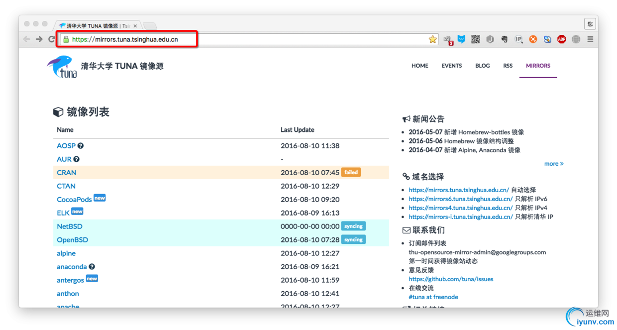Click the orange lifebuoy extension icon
The image size is (617, 330).
tap(533, 39)
